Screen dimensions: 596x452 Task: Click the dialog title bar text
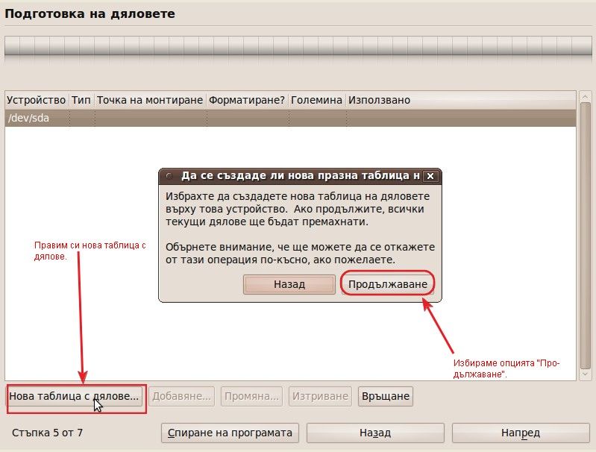pos(301,175)
